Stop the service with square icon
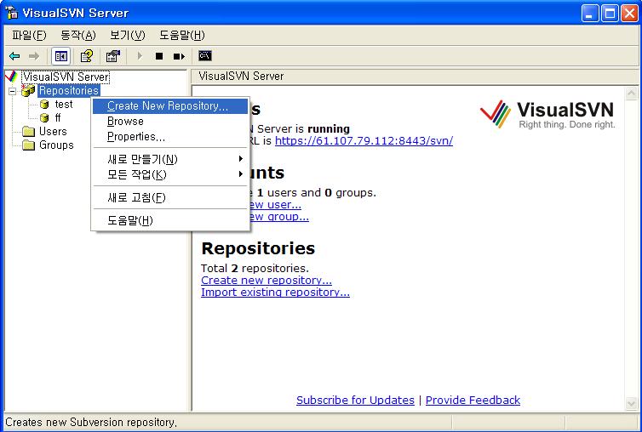The height and width of the screenshot is (432, 642). click(x=159, y=56)
